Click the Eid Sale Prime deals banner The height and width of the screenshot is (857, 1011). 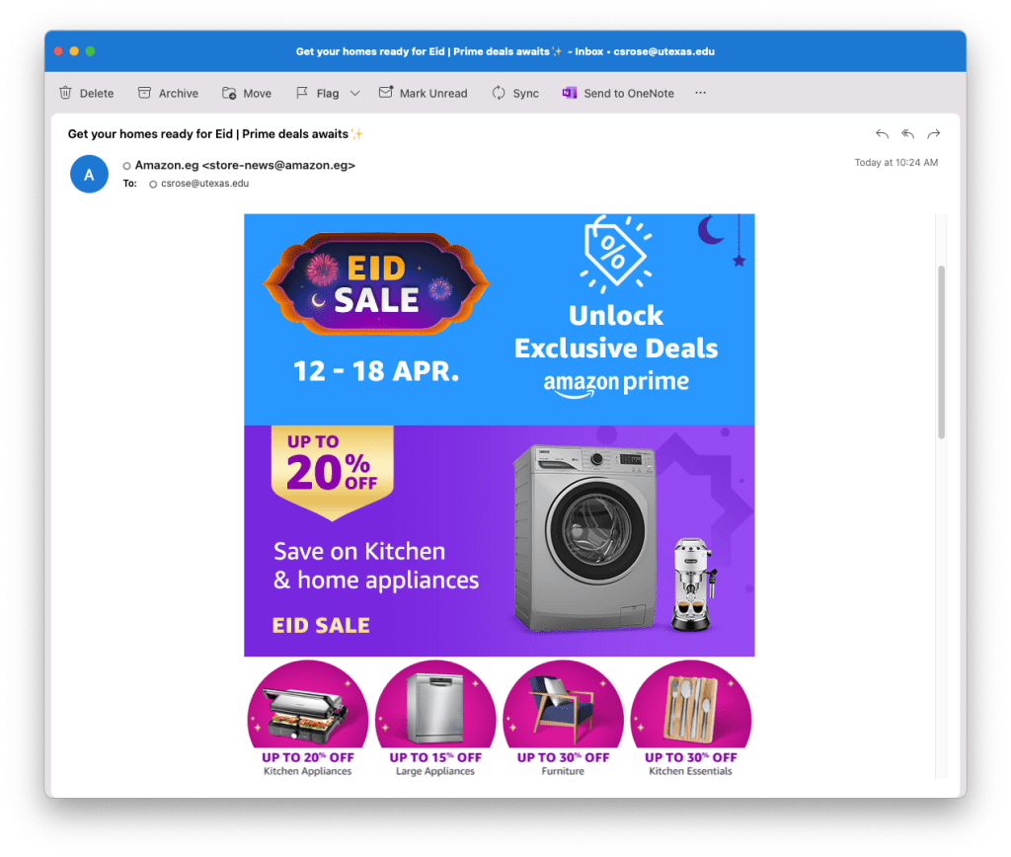[x=499, y=319]
